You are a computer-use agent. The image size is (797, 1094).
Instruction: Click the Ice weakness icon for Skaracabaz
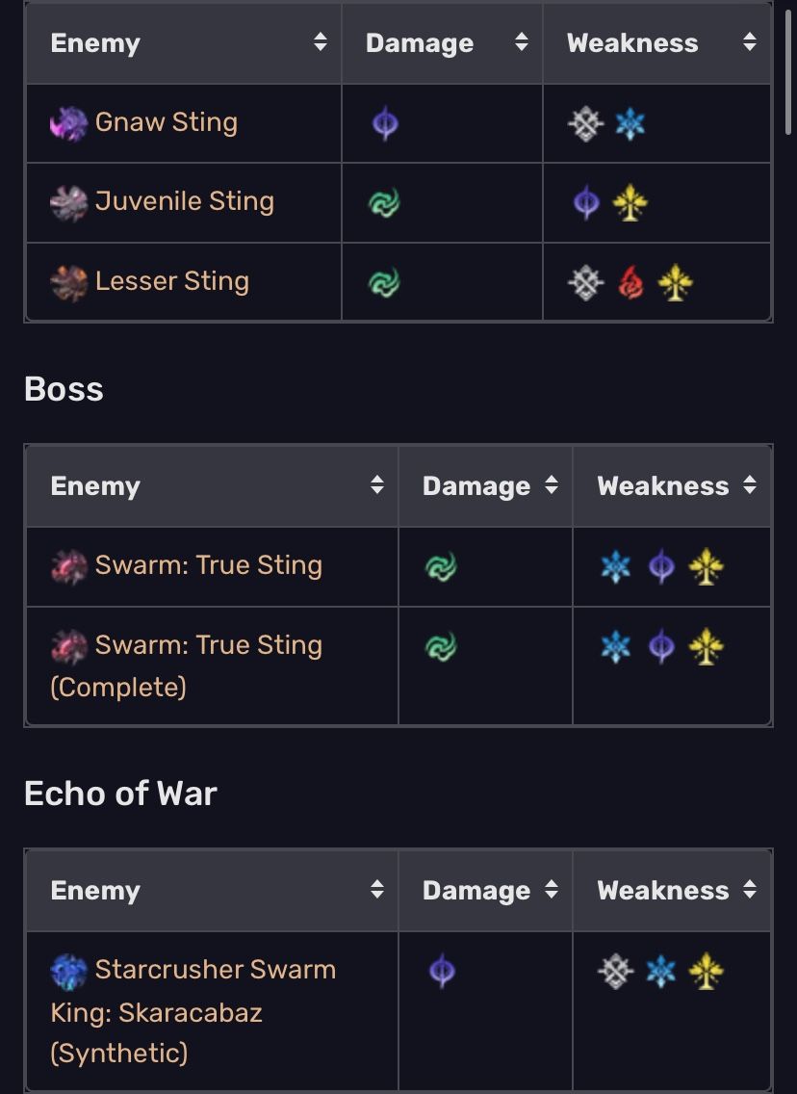tap(661, 971)
